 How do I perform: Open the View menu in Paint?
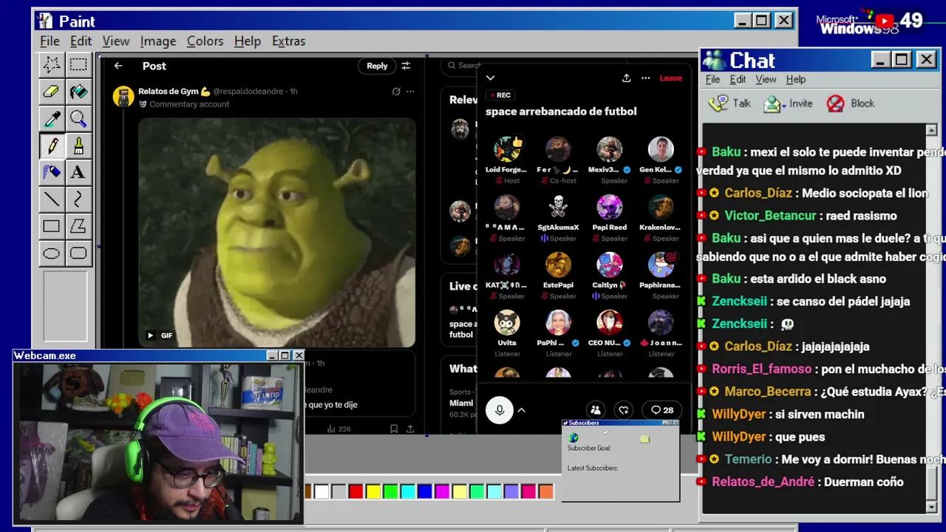coord(116,41)
